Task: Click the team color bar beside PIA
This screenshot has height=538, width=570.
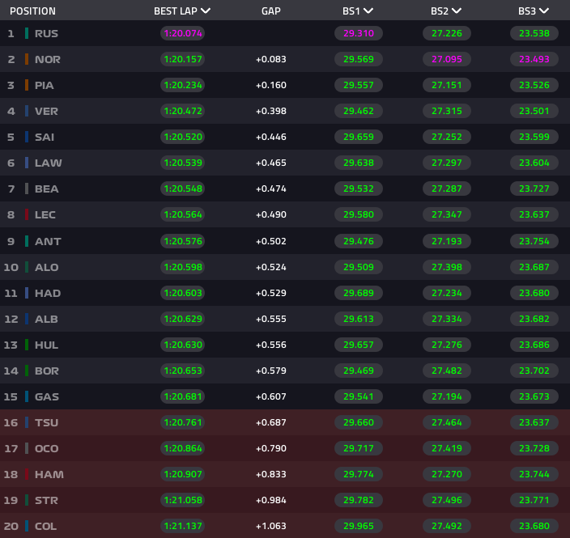Action: click(27, 85)
